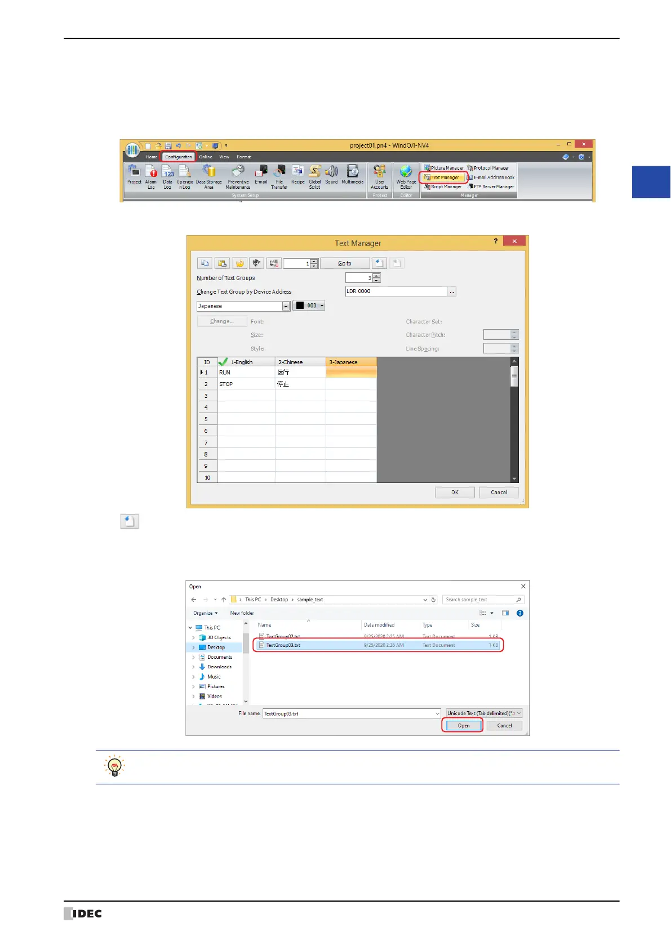
Task: Open the Operation Log settings
Action: pyautogui.click(x=185, y=177)
